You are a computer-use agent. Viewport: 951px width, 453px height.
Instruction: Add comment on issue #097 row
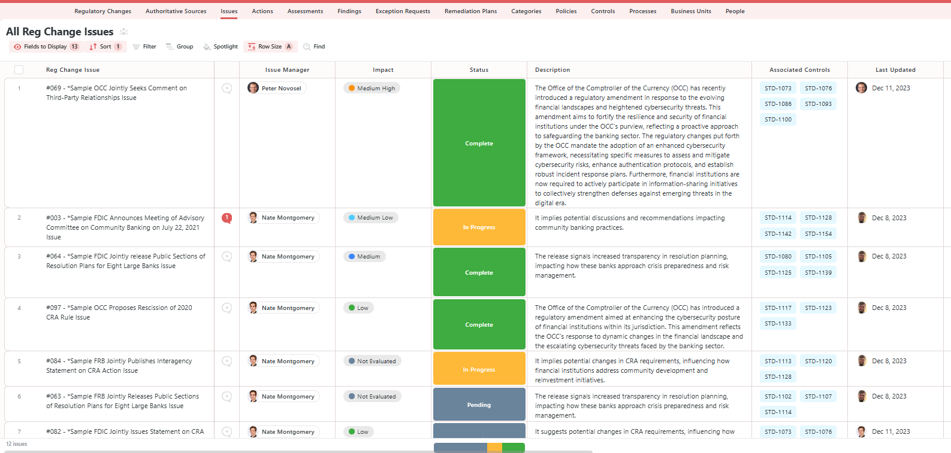[x=227, y=308]
